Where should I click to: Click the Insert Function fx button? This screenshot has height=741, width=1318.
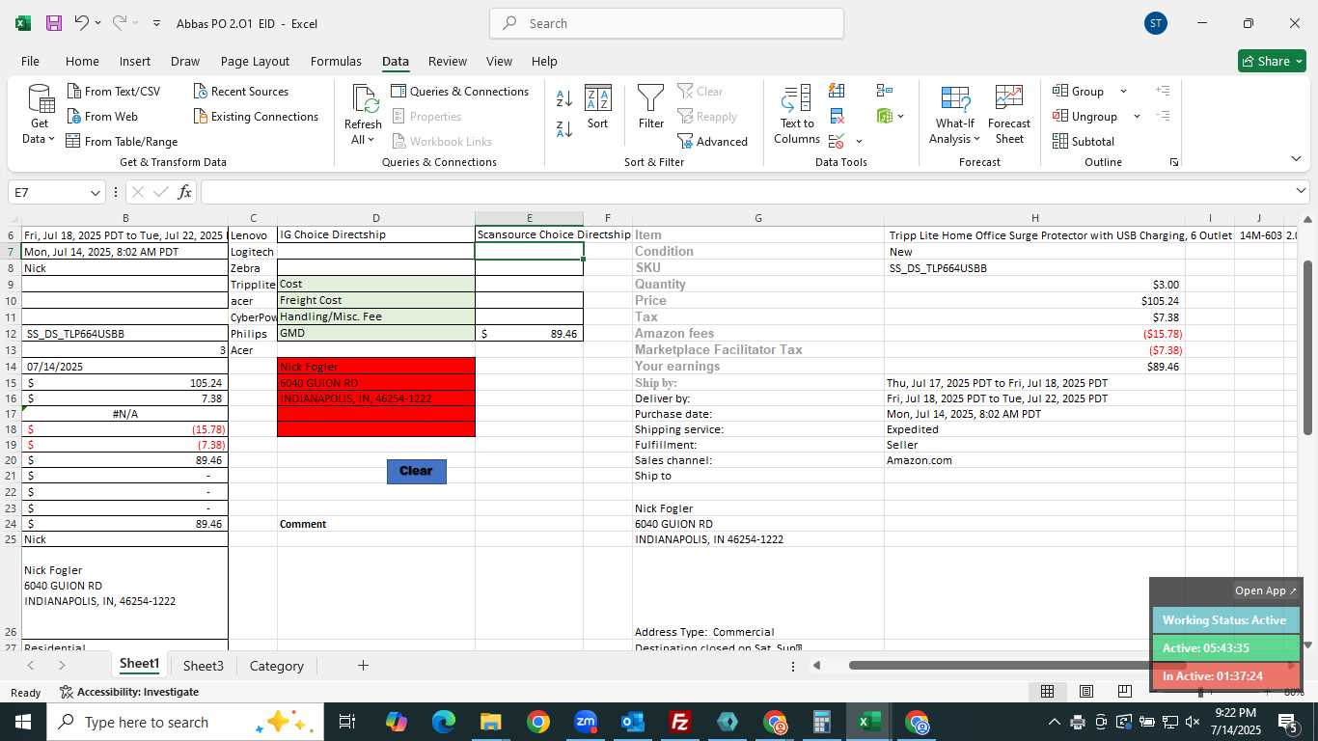click(184, 192)
